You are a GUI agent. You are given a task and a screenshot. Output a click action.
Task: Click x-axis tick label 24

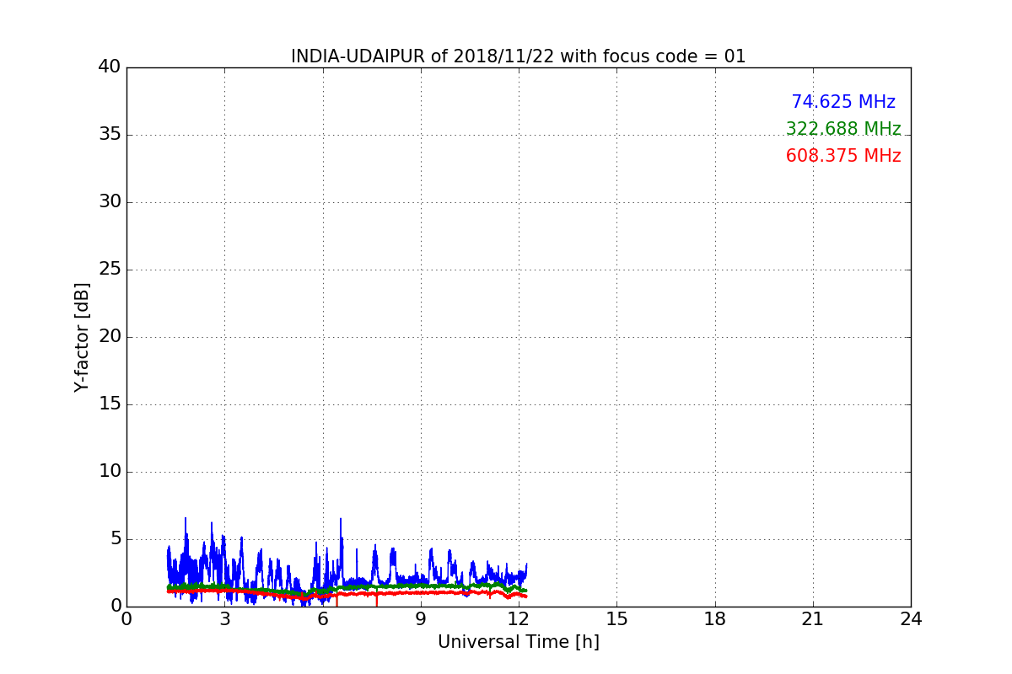click(911, 619)
